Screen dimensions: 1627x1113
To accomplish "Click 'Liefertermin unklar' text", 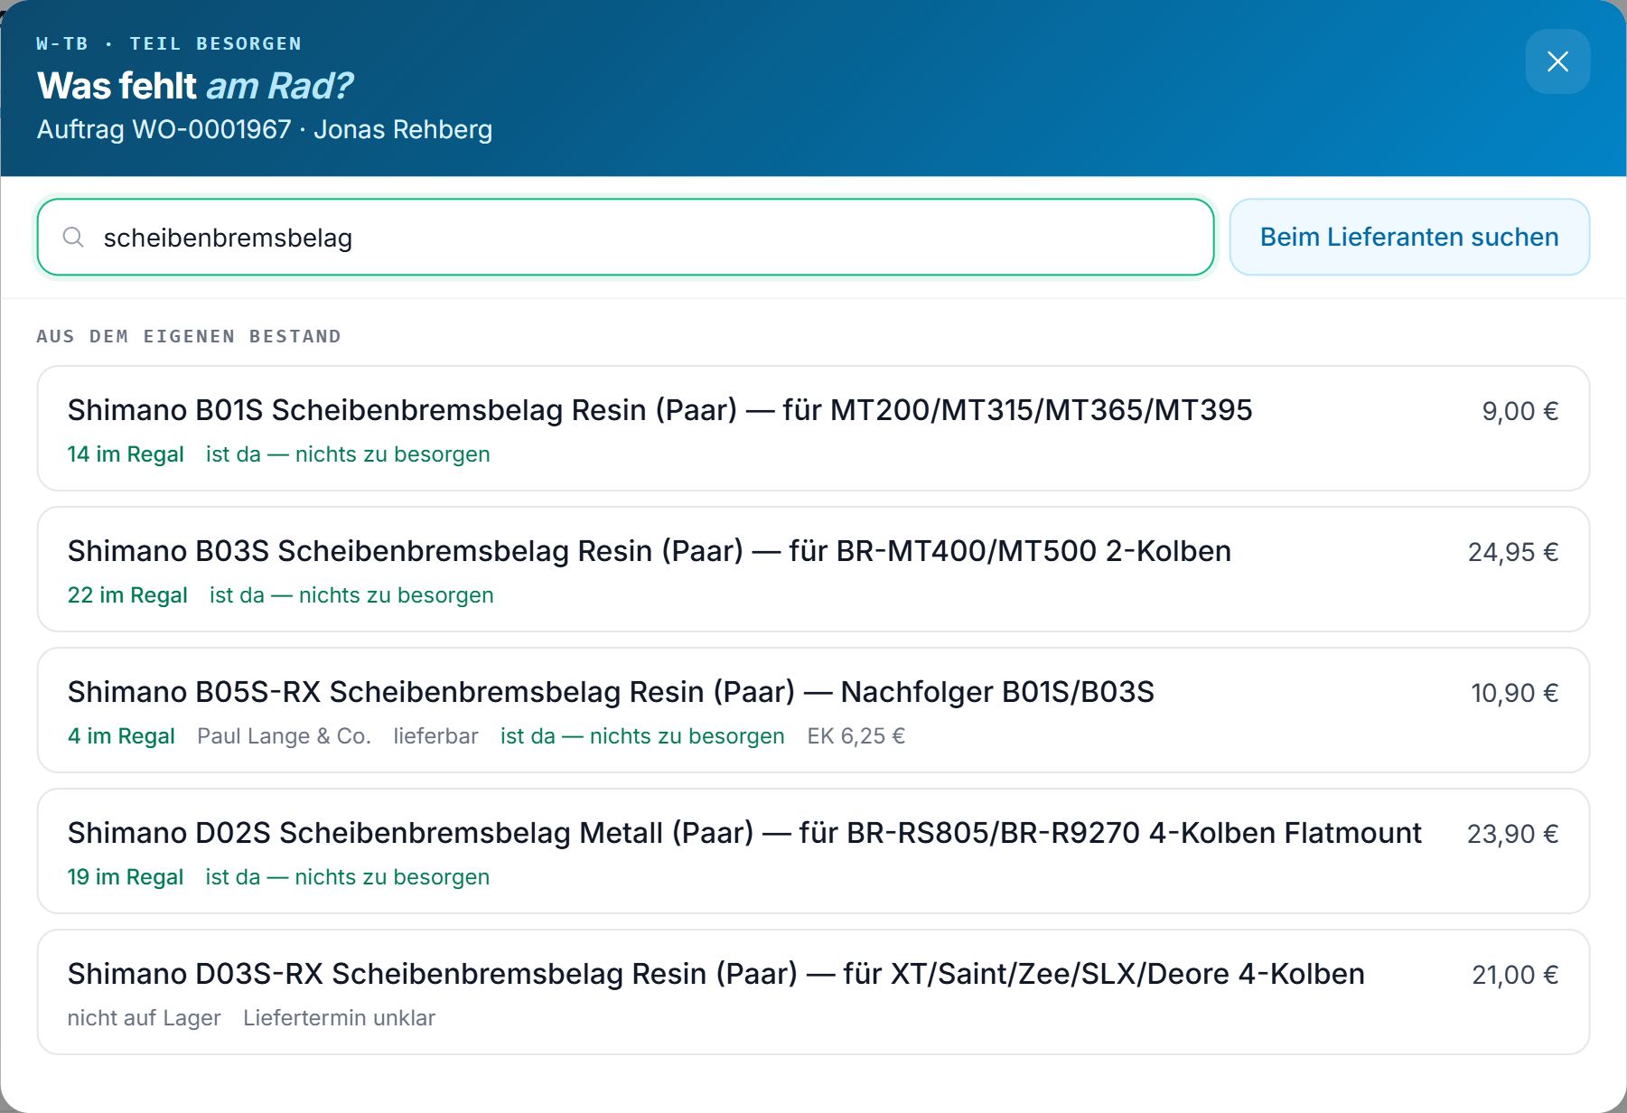I will click(x=340, y=1018).
